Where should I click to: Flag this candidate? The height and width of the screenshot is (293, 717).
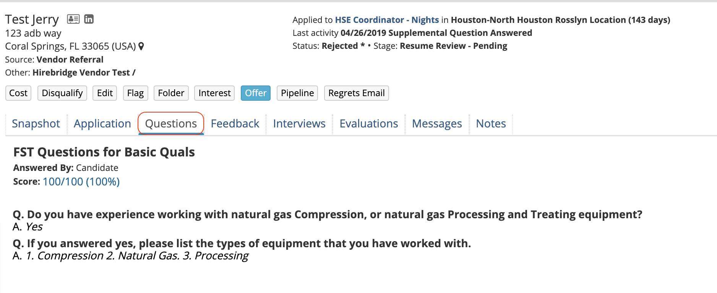tap(135, 93)
